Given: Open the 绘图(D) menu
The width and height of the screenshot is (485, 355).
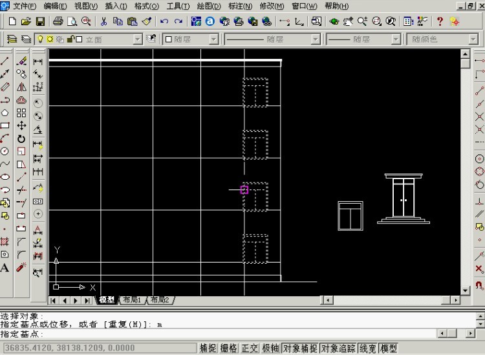Looking at the screenshot, I should (x=209, y=6).
